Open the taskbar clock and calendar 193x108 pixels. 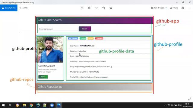tap(187, 105)
